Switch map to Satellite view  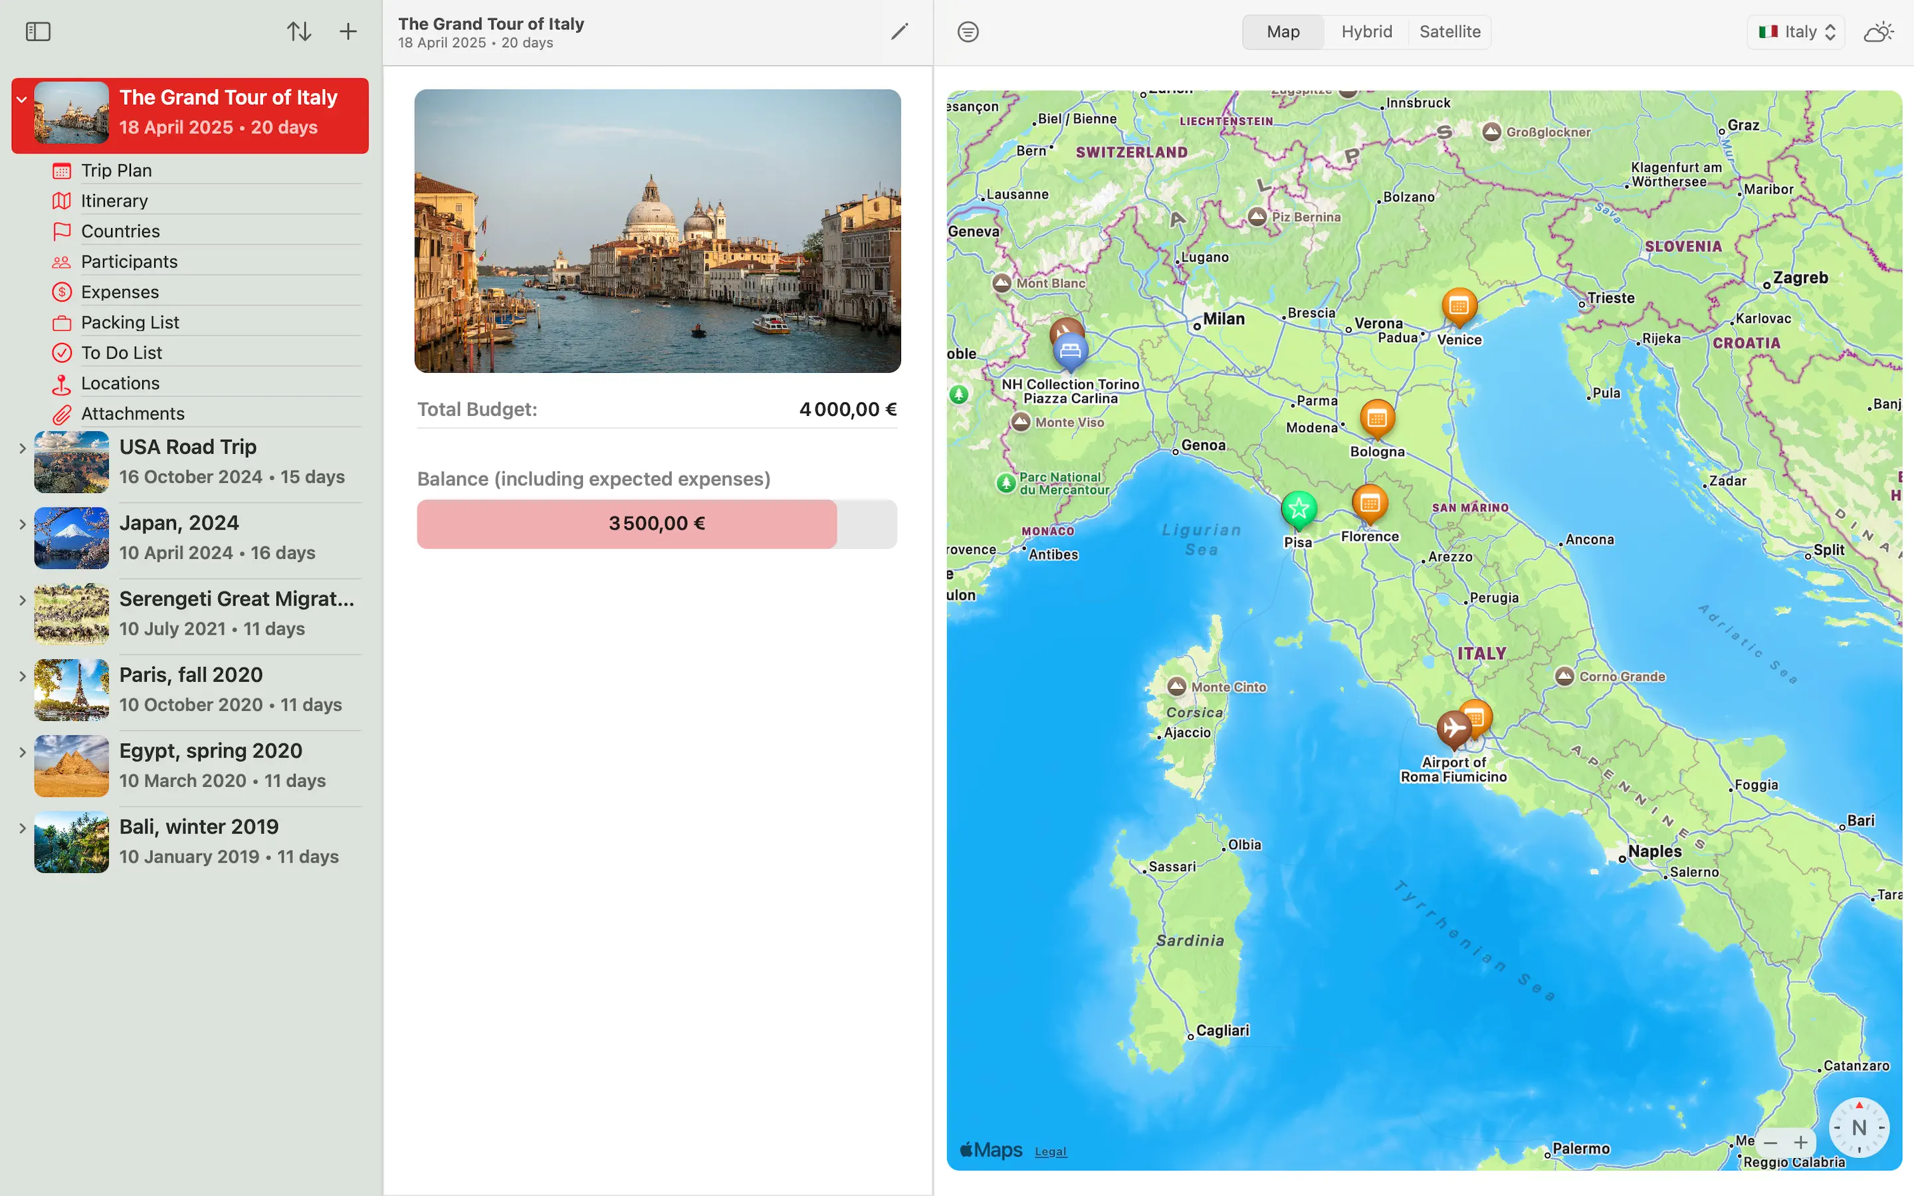(1449, 32)
